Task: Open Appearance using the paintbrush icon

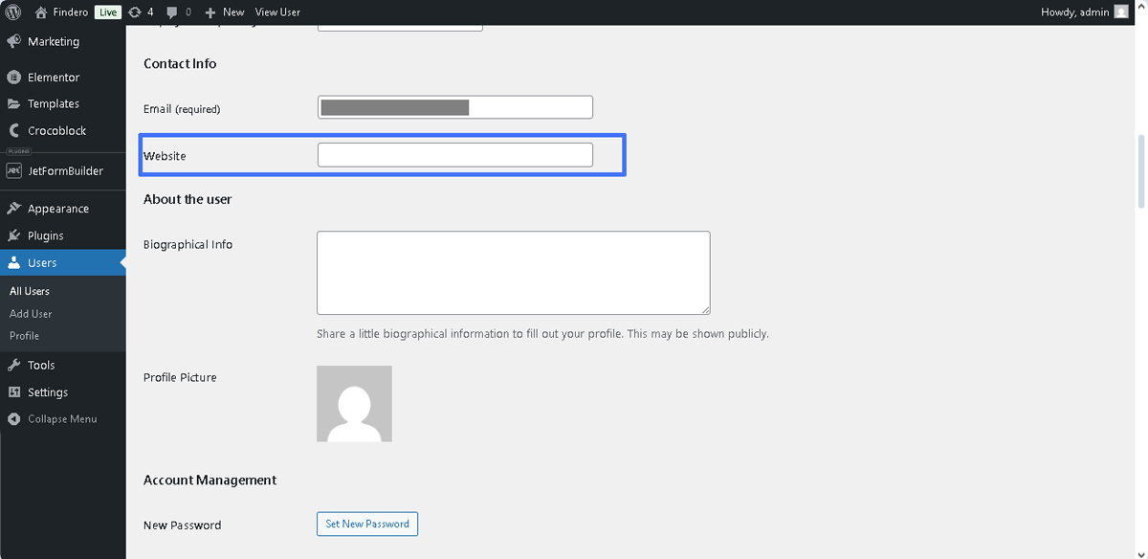Action: click(x=13, y=208)
